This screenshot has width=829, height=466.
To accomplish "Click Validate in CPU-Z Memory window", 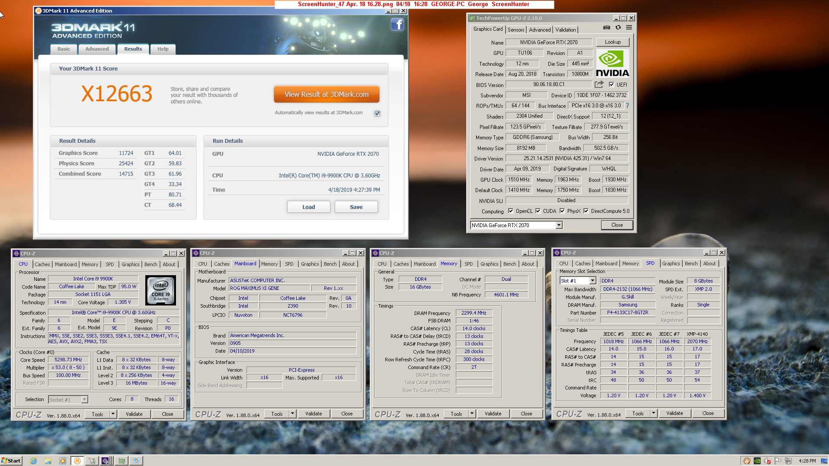I will point(493,414).
